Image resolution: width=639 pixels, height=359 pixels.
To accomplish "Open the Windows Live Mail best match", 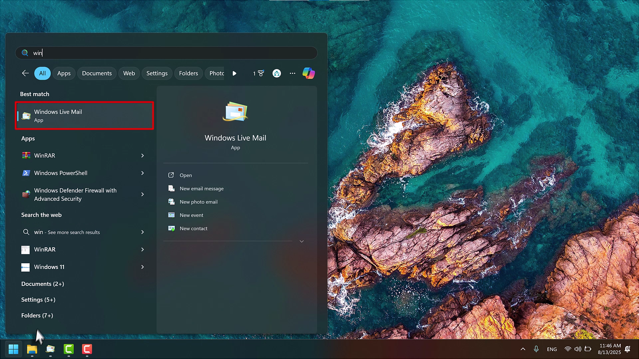I will pos(85,116).
